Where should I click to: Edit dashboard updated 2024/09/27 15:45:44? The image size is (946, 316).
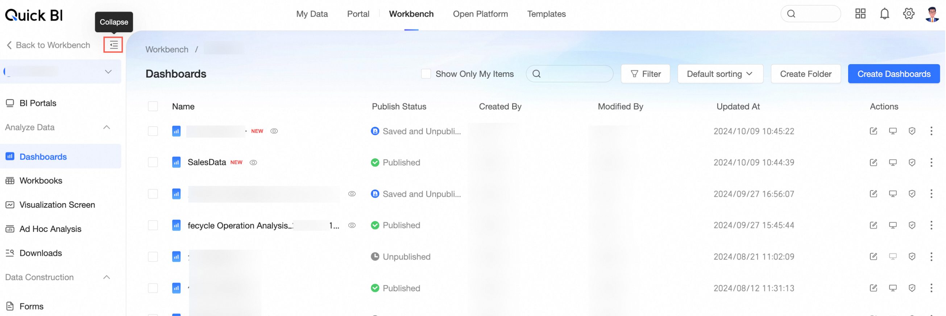coord(873,225)
